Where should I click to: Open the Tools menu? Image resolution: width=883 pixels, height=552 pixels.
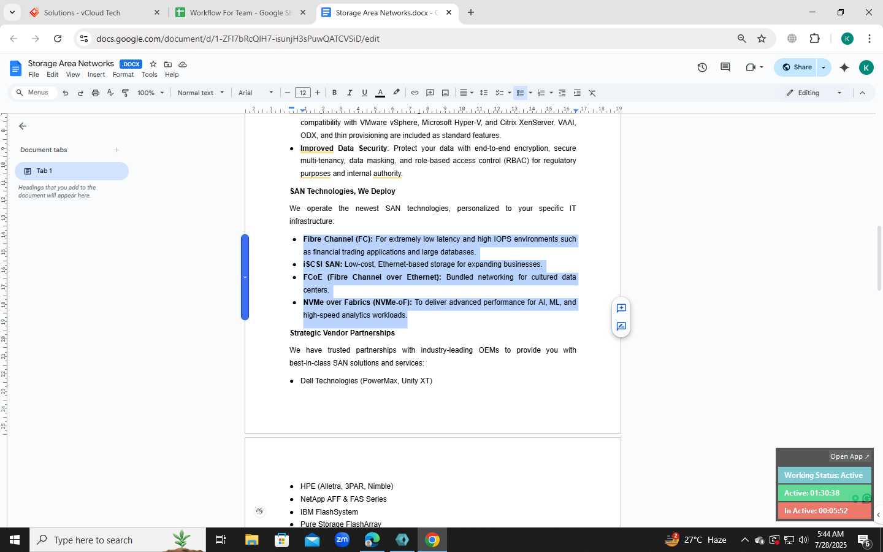tap(150, 75)
